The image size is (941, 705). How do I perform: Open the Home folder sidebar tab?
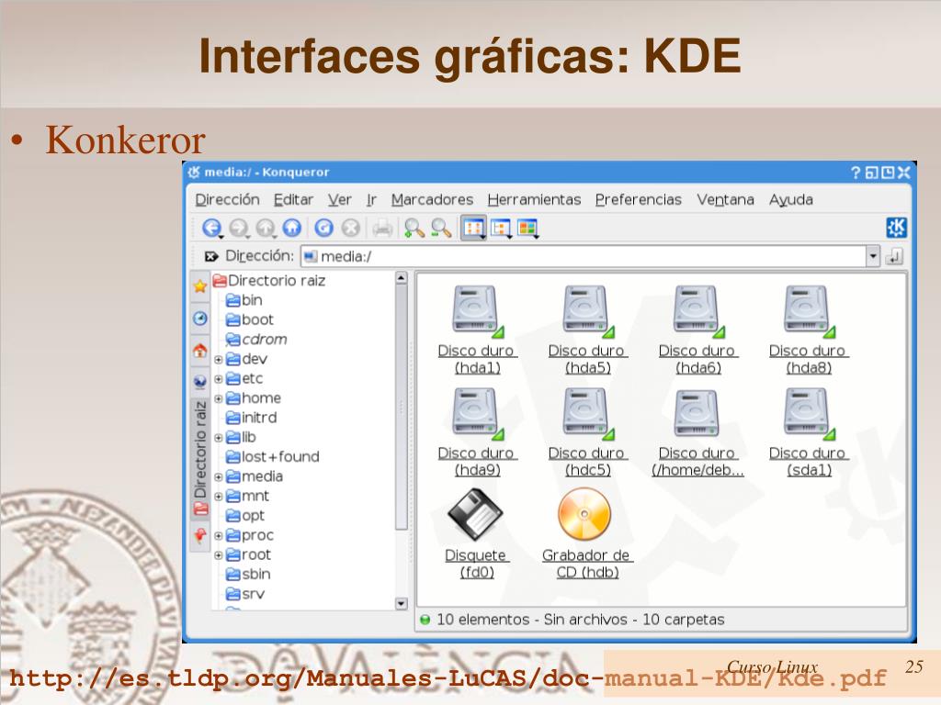click(x=199, y=350)
